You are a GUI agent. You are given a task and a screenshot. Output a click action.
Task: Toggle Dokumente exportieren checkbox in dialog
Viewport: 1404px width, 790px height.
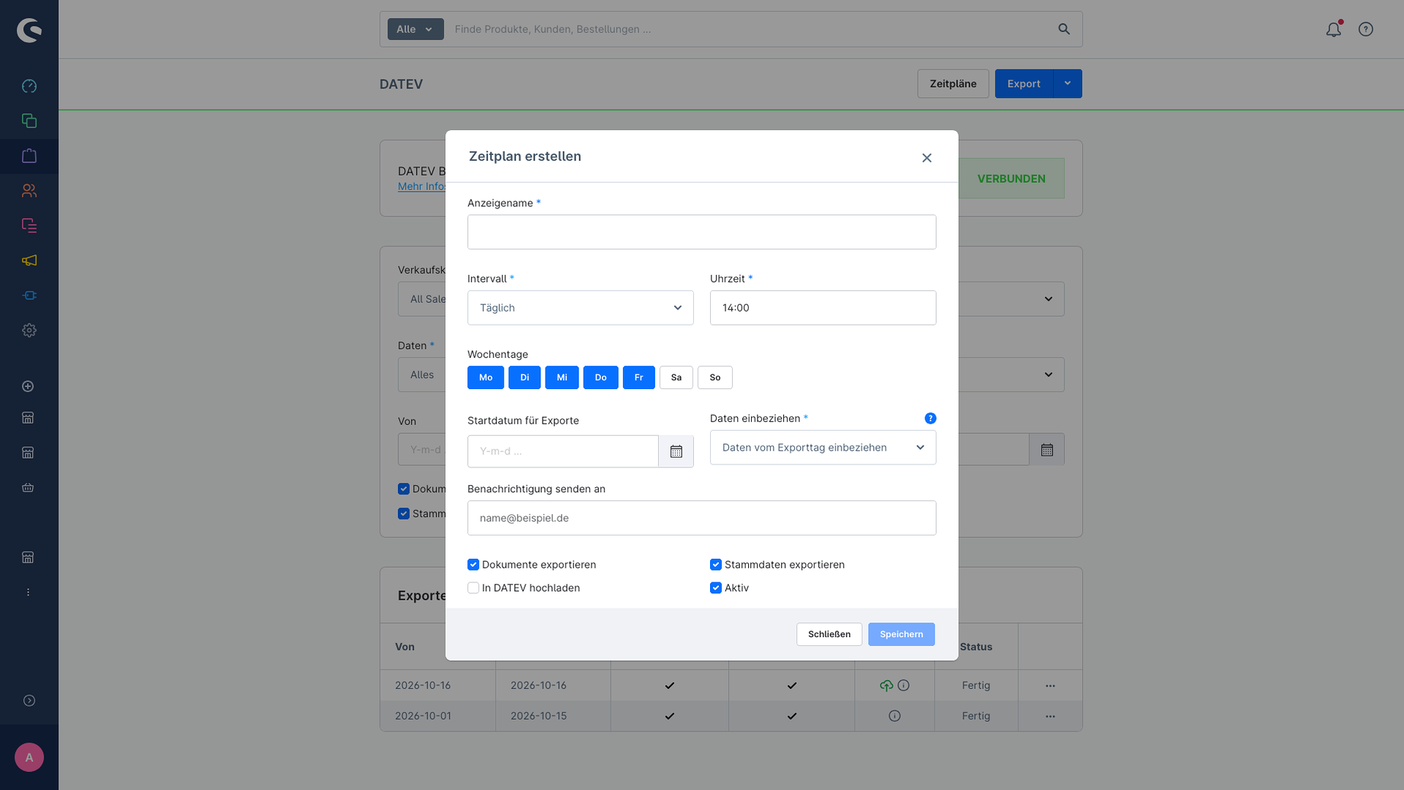click(x=473, y=565)
